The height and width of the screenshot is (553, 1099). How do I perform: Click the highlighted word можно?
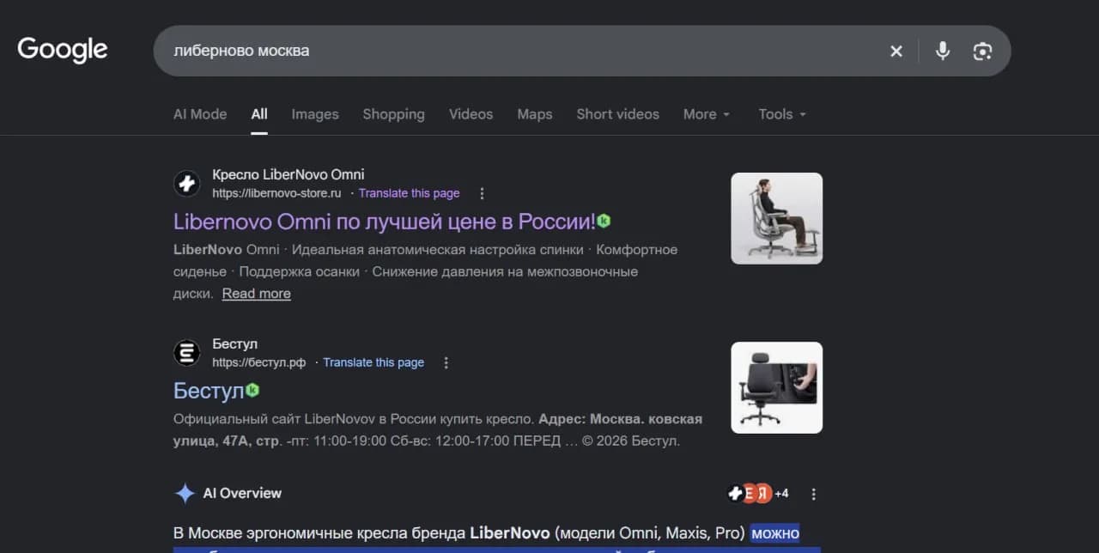click(x=775, y=533)
